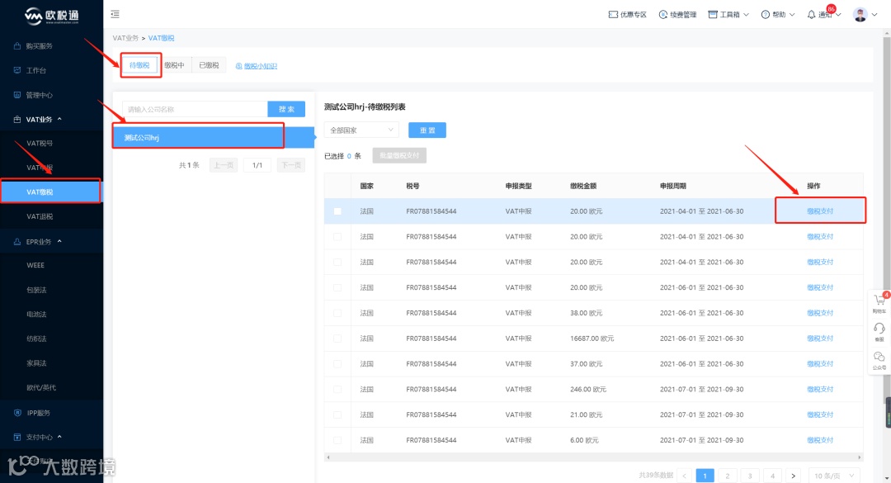Open the 通知 bell notifications
891x483 pixels.
[x=823, y=15]
